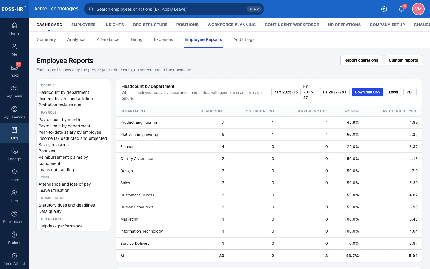Open the POSITIONS menu

[x=188, y=25]
